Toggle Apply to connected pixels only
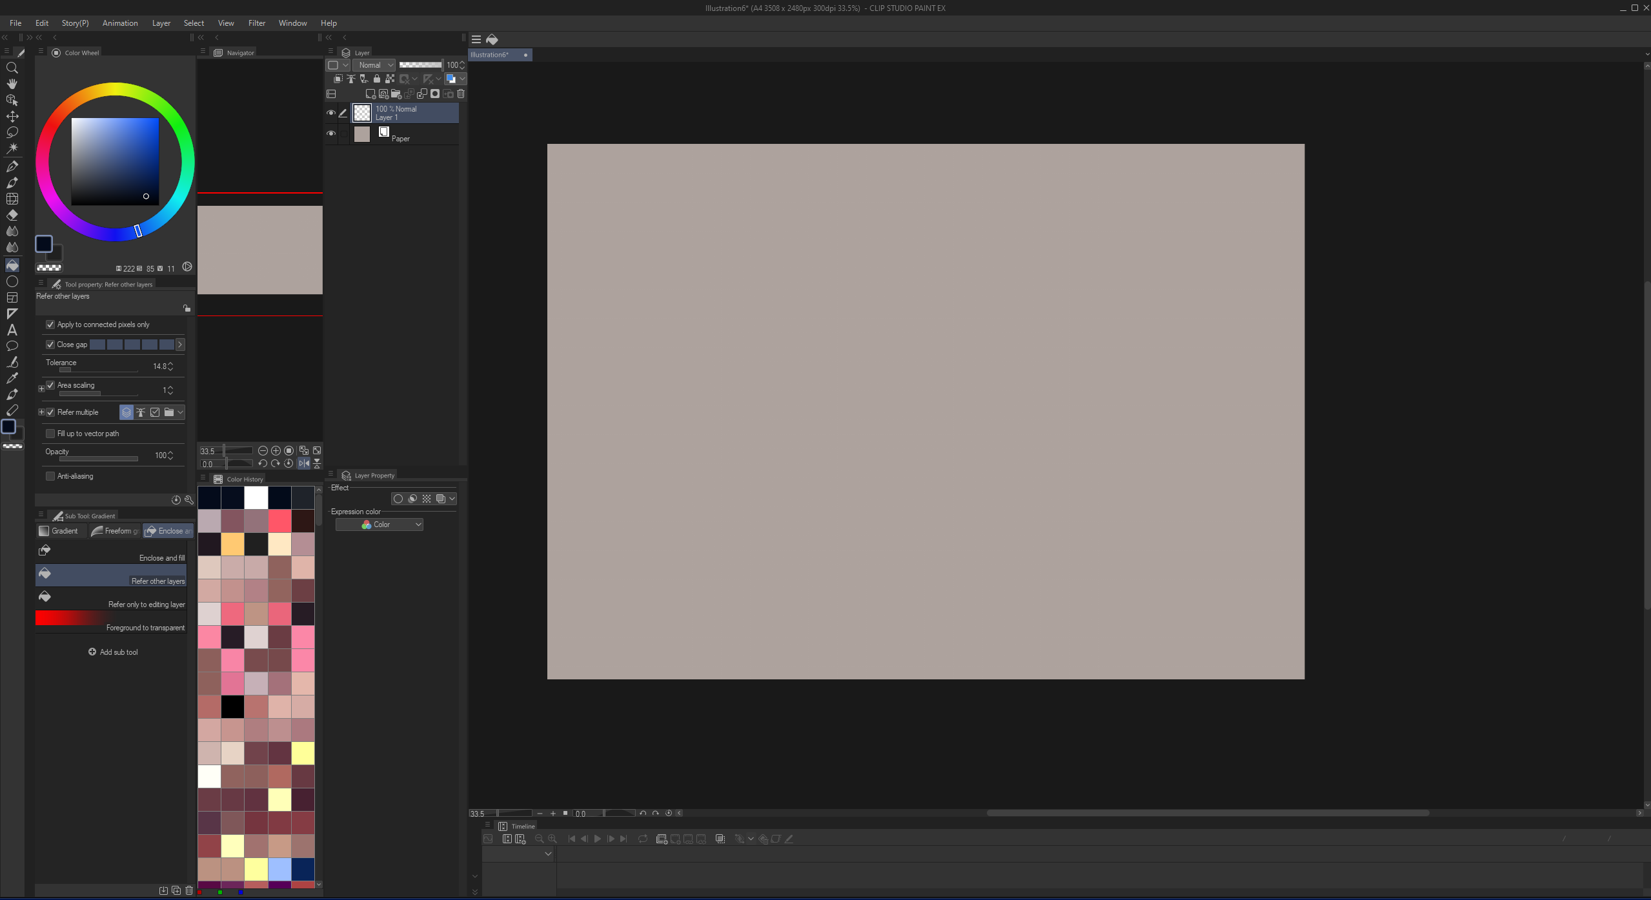Viewport: 1651px width, 900px height. [50, 325]
